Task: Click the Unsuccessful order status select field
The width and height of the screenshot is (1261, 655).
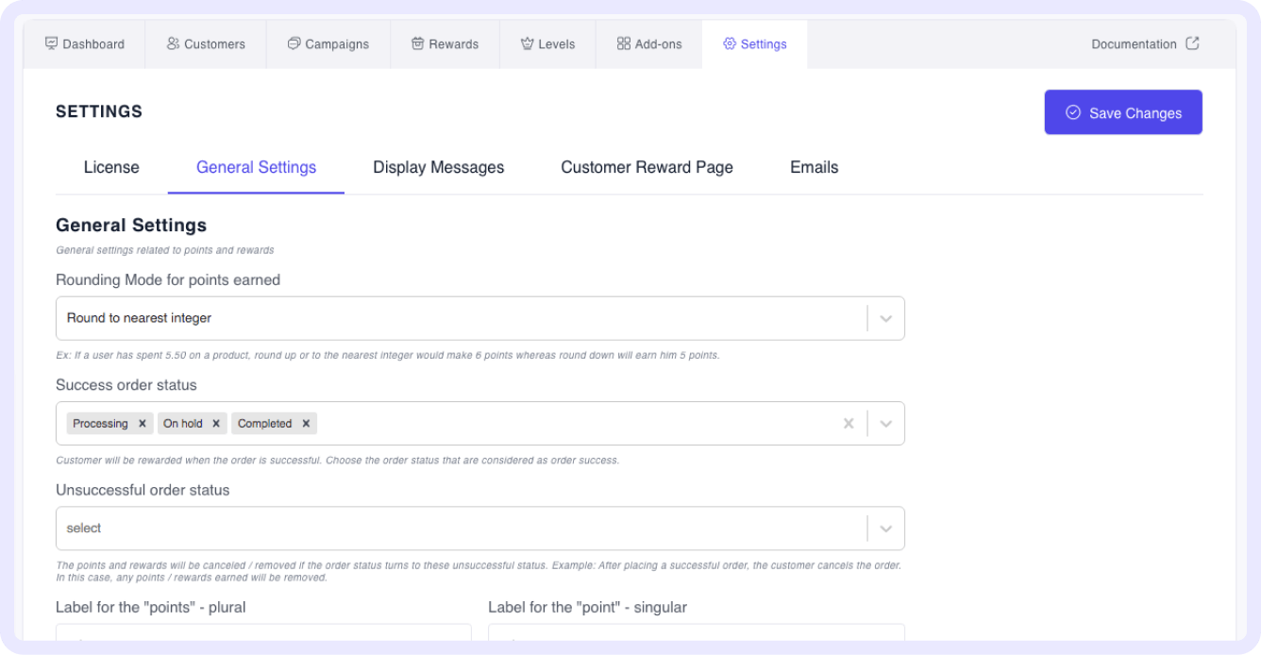Action: [480, 529]
